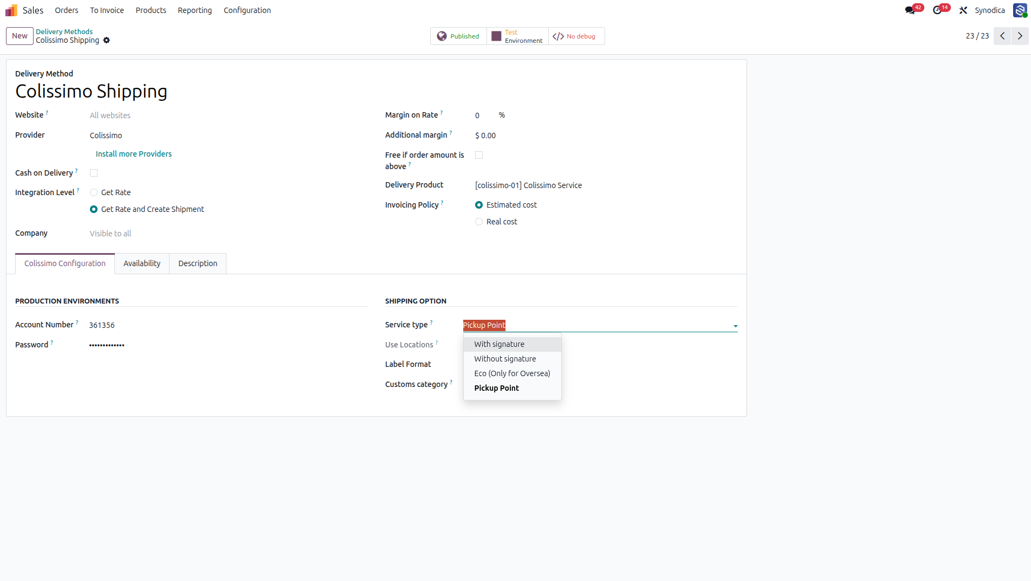The image size is (1031, 581).
Task: Open the Website selection field
Action: tap(228, 115)
